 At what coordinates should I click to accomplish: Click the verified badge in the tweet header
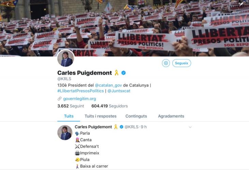tap(121, 127)
